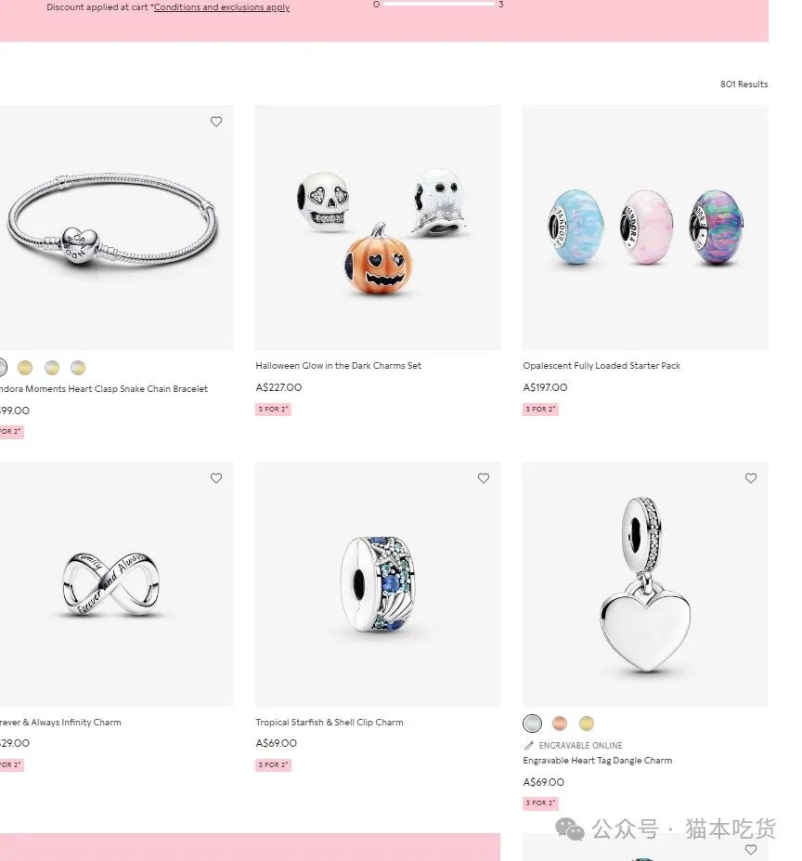This screenshot has width=802, height=861.
Task: Click heart icon on bottom-right partial product
Action: coord(751,850)
